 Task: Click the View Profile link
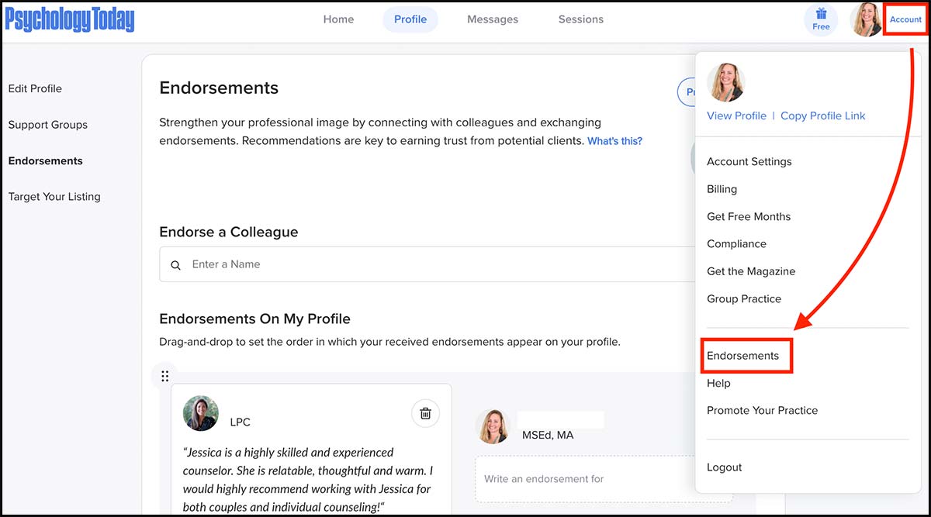tap(736, 115)
